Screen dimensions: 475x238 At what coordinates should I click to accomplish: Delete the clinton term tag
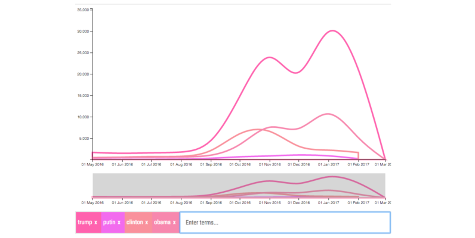146,223
